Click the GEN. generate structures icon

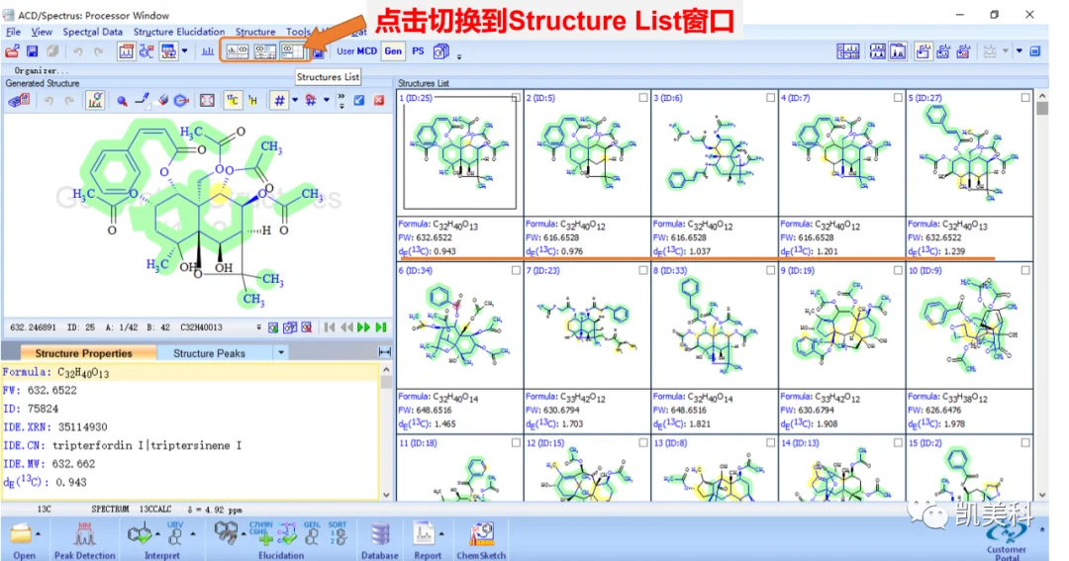312,533
